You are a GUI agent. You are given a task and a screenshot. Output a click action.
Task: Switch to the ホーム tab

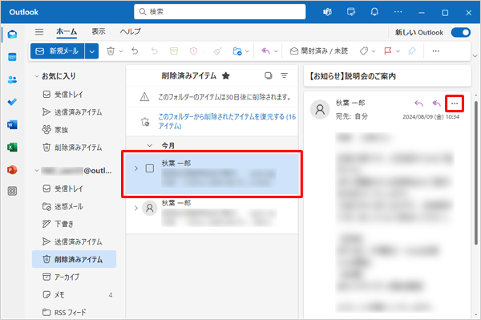pos(67,31)
